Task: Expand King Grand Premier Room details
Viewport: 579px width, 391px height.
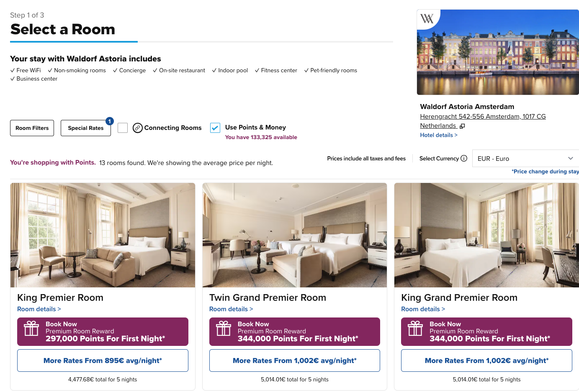Action: coord(423,309)
